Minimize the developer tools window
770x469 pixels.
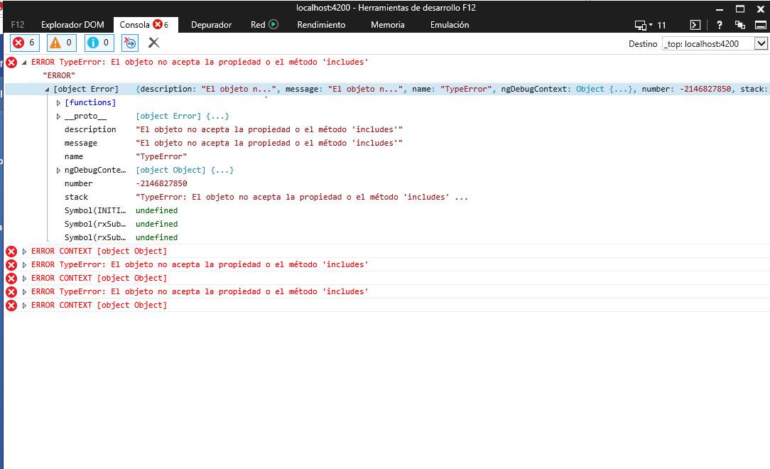720,9
